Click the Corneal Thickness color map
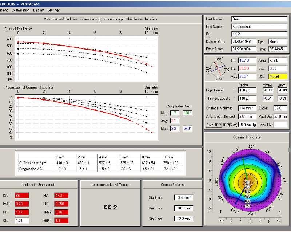 coord(251,180)
